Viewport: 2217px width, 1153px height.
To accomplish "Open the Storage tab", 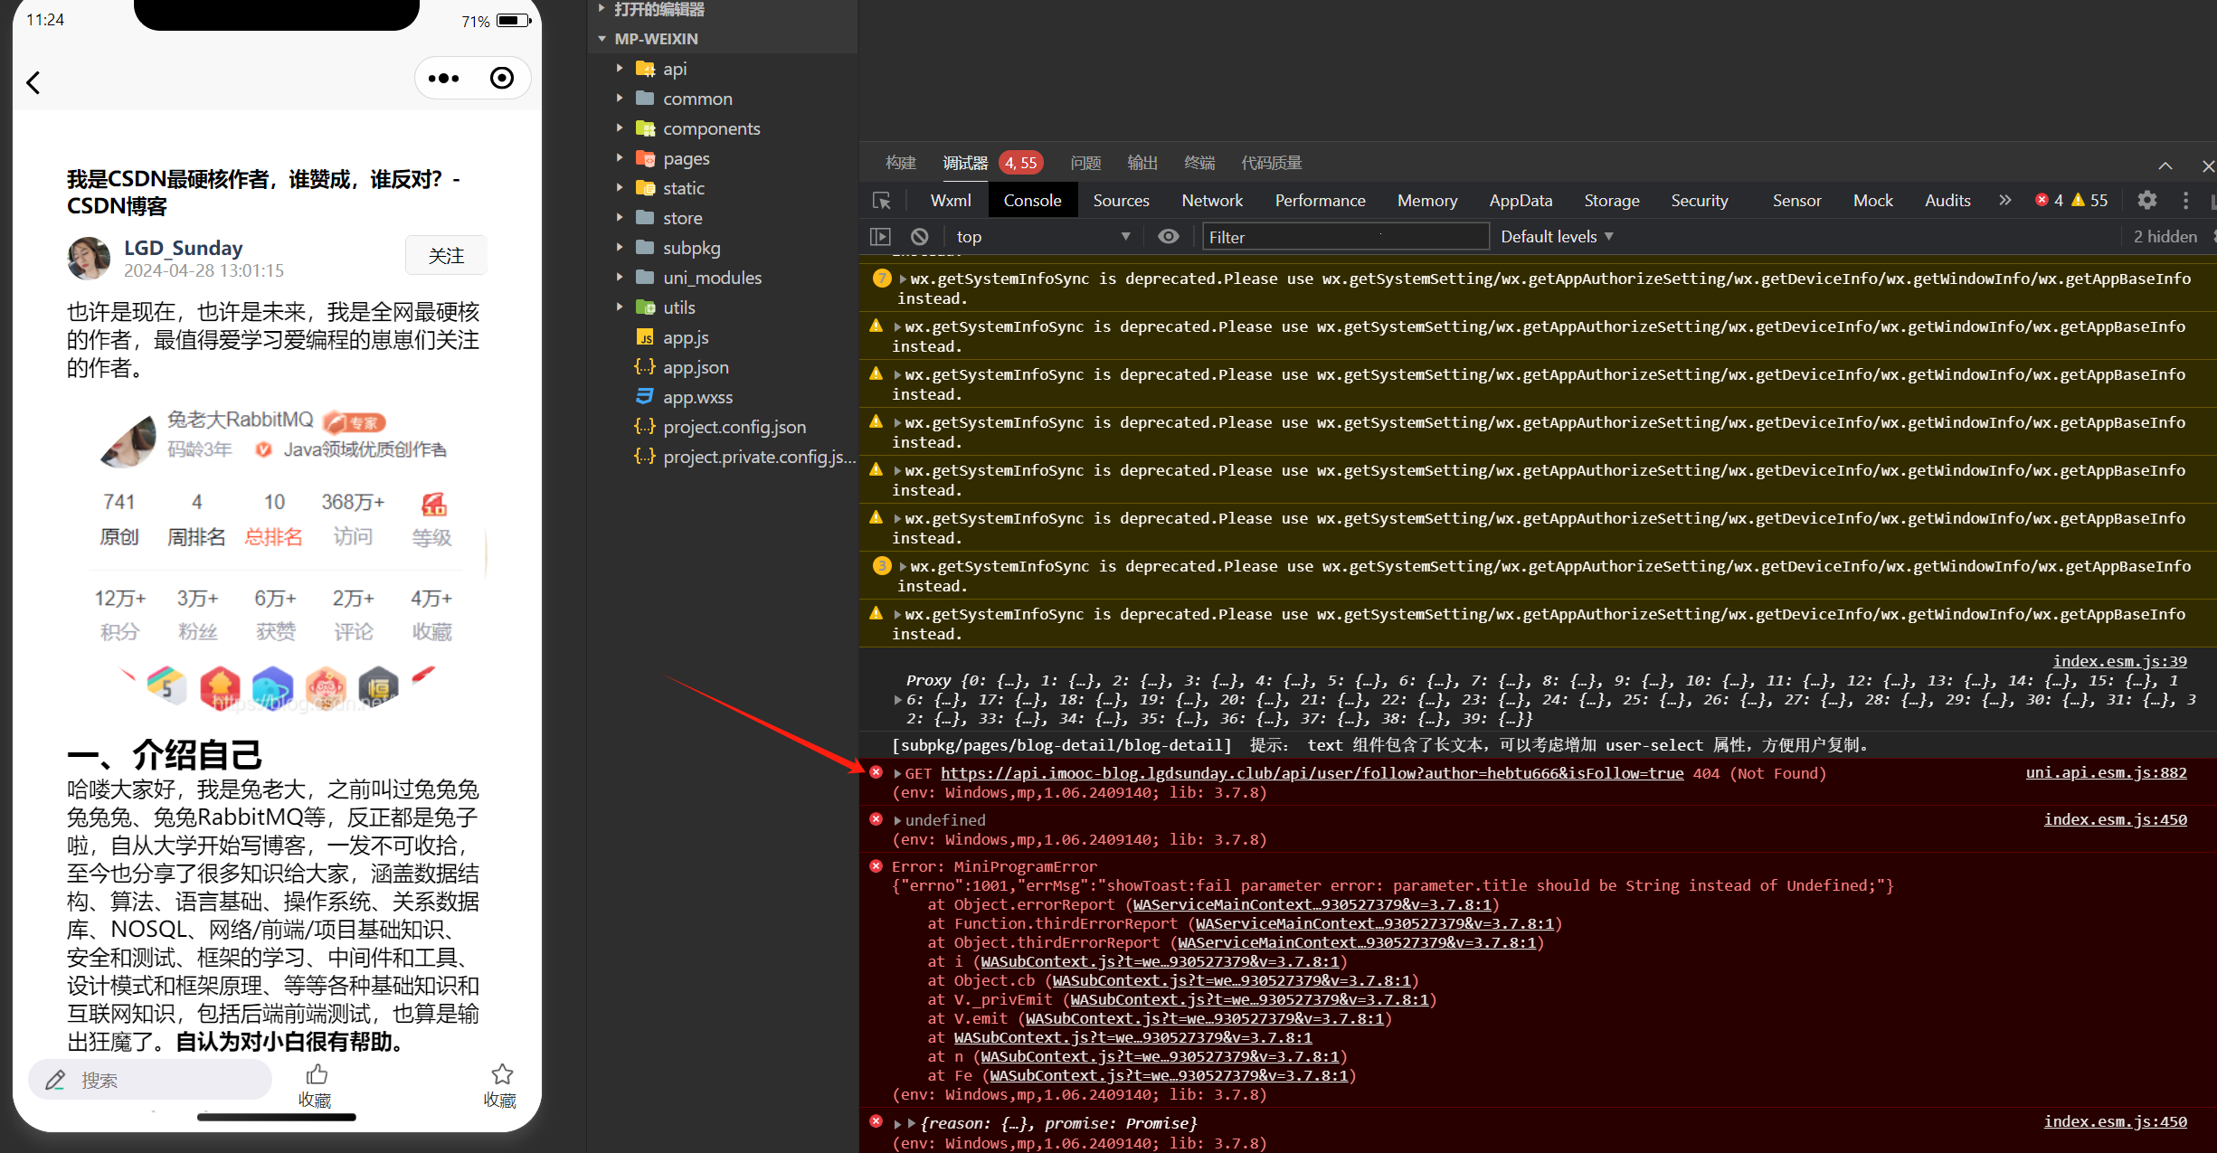I will point(1611,201).
